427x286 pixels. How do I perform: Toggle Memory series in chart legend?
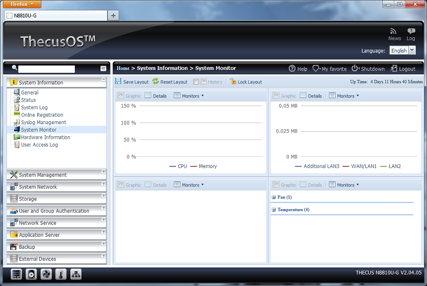click(x=203, y=166)
